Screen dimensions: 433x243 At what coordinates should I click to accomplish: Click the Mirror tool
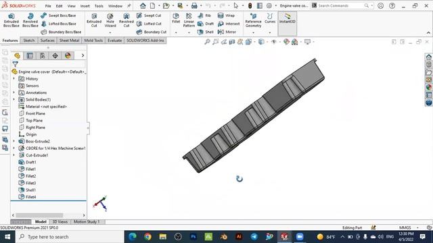coord(227,32)
